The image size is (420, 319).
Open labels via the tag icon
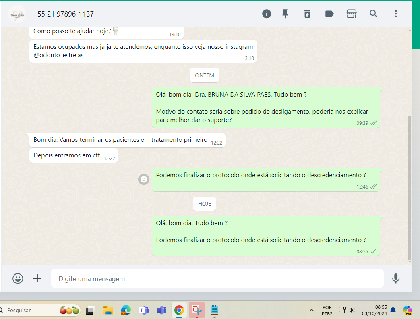[x=329, y=14]
